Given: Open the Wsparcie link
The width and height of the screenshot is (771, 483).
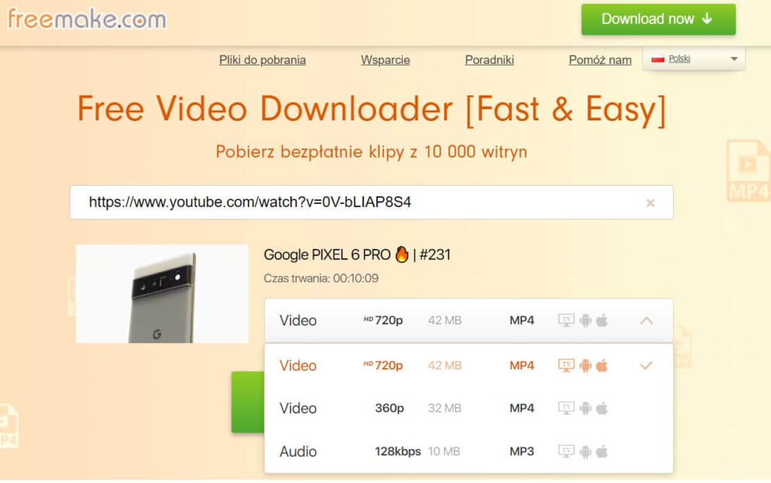Looking at the screenshot, I should coord(385,60).
